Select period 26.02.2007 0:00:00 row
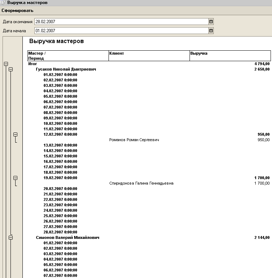This screenshot has width=272, height=278. click(x=60, y=221)
